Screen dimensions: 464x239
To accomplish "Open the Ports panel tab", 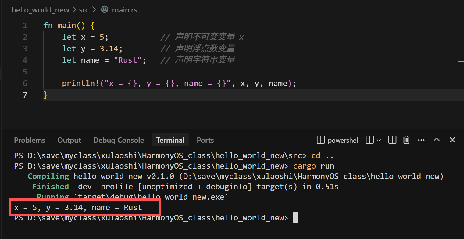I will pos(205,140).
